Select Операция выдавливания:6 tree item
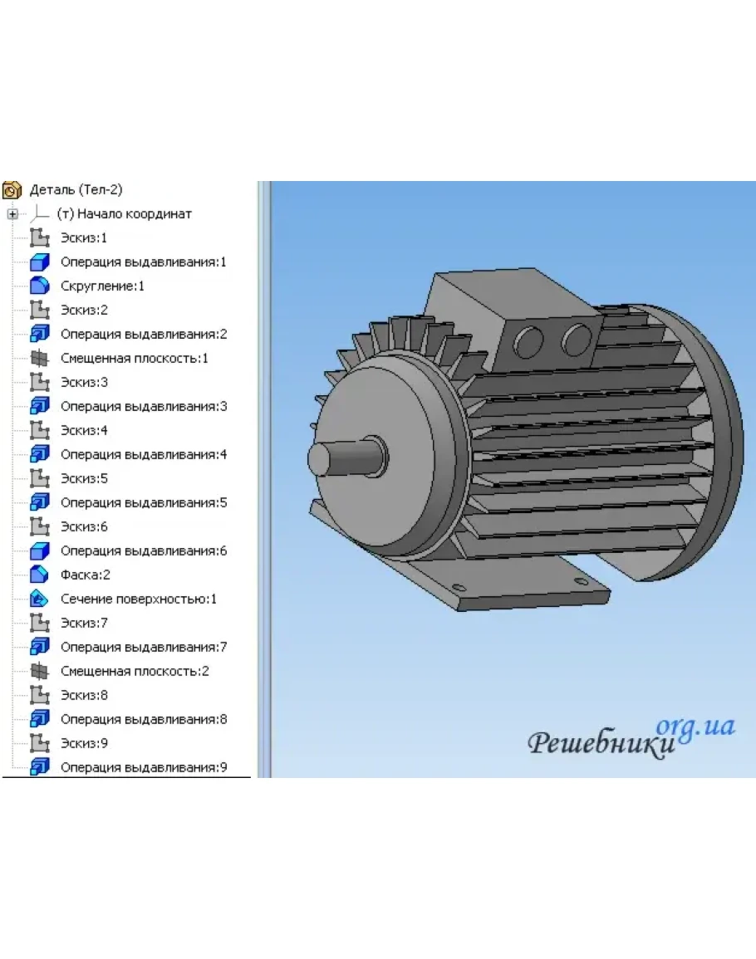The height and width of the screenshot is (959, 756). pyautogui.click(x=143, y=551)
